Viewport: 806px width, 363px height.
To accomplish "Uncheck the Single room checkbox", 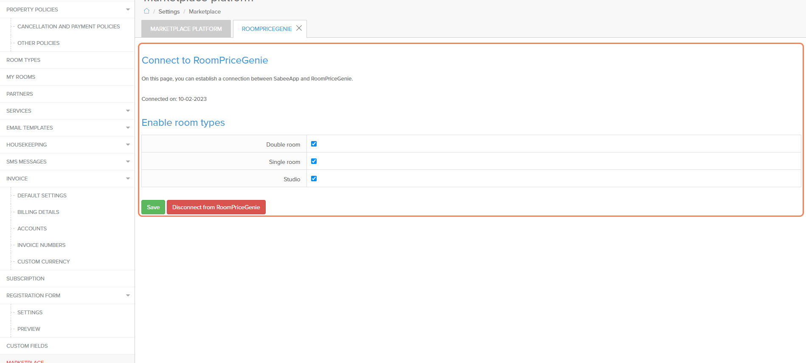I will pyautogui.click(x=314, y=161).
